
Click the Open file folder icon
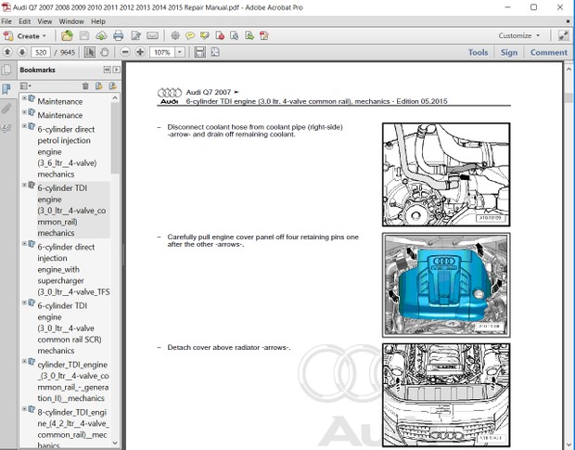tap(67, 35)
